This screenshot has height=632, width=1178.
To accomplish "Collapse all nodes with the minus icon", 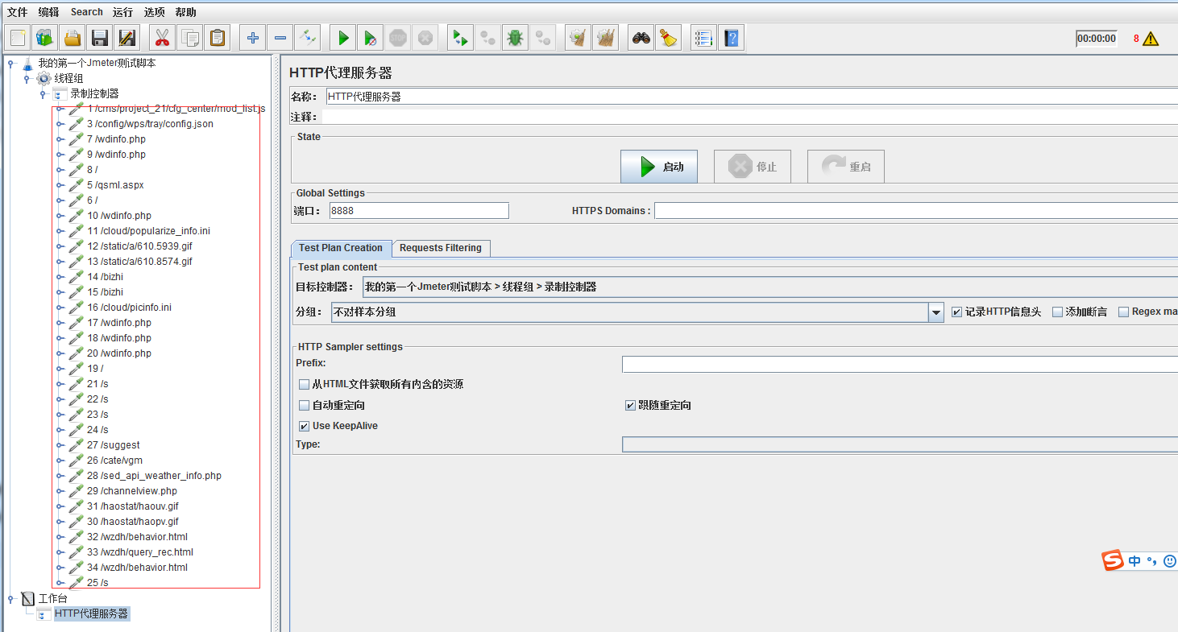I will coord(280,37).
